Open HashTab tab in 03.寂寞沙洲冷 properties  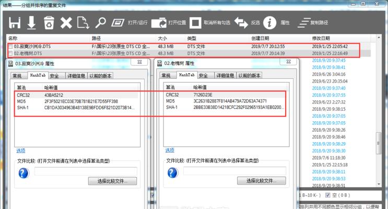point(38,75)
